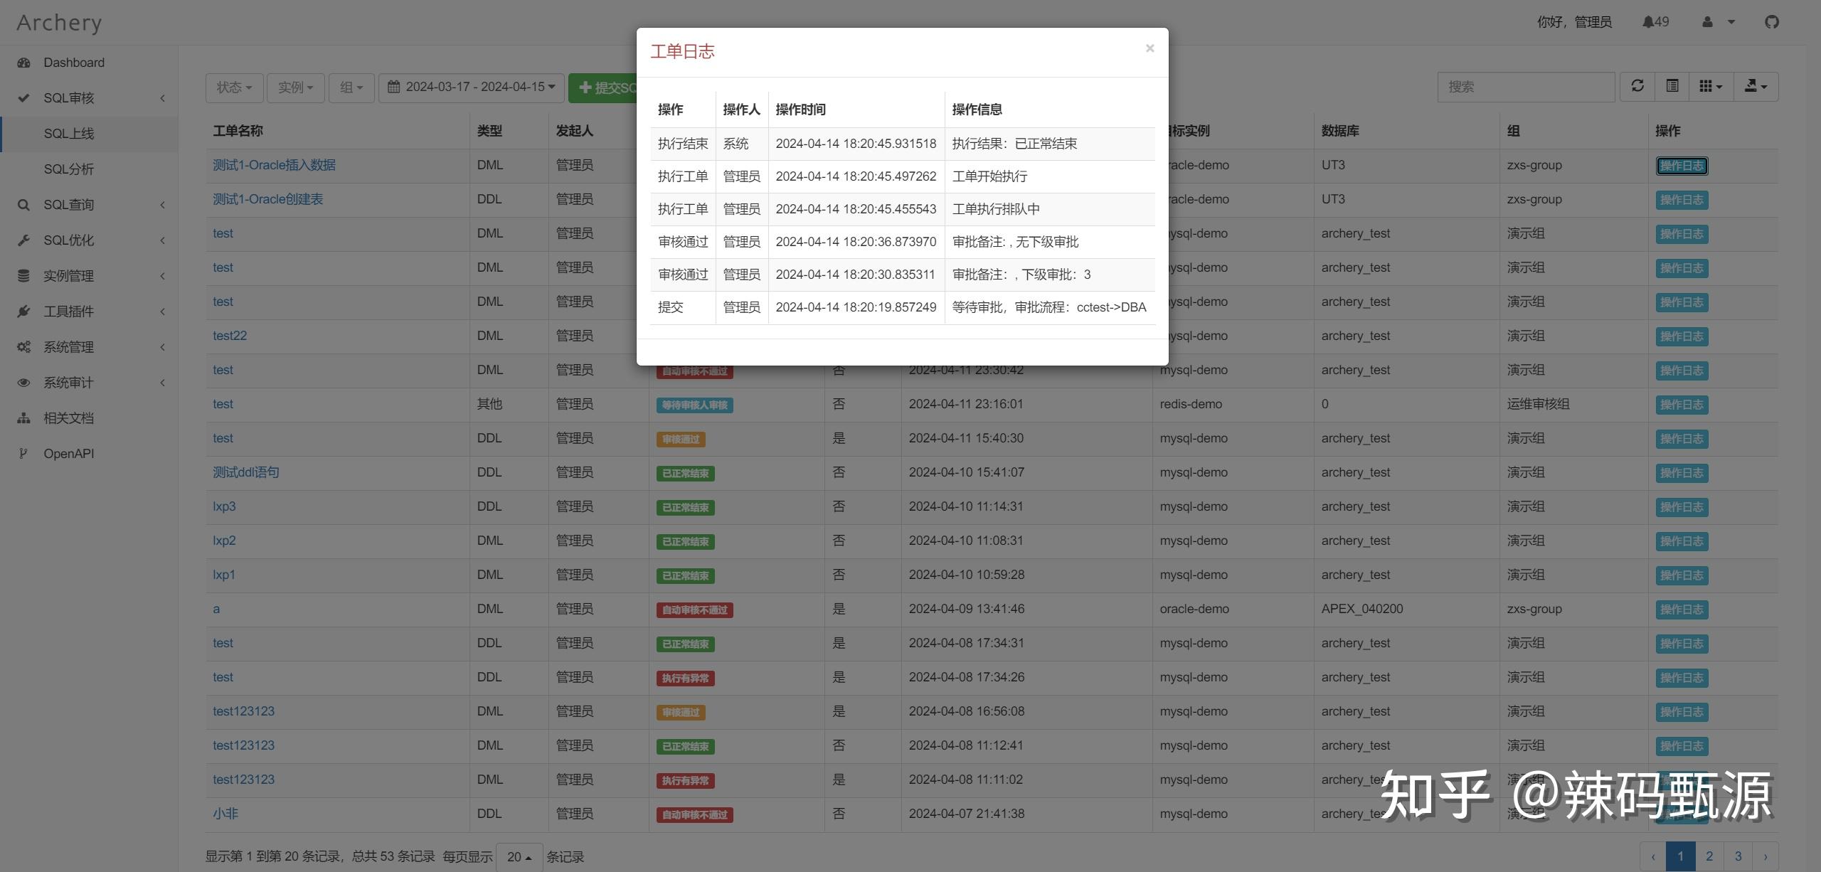
Task: Open the page size dropdown showing 20
Action: pos(519,856)
